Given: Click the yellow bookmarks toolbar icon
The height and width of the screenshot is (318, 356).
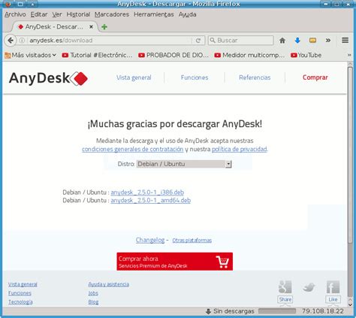Looking at the screenshot, I should point(312,40).
